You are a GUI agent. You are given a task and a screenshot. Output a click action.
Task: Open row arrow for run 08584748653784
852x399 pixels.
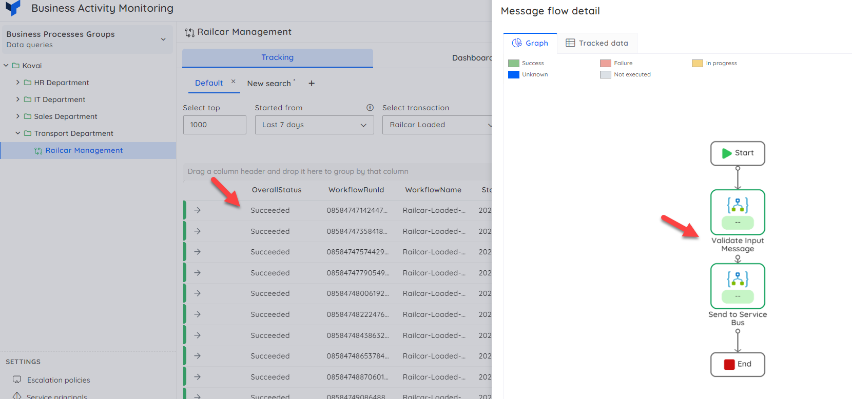pyautogui.click(x=198, y=356)
